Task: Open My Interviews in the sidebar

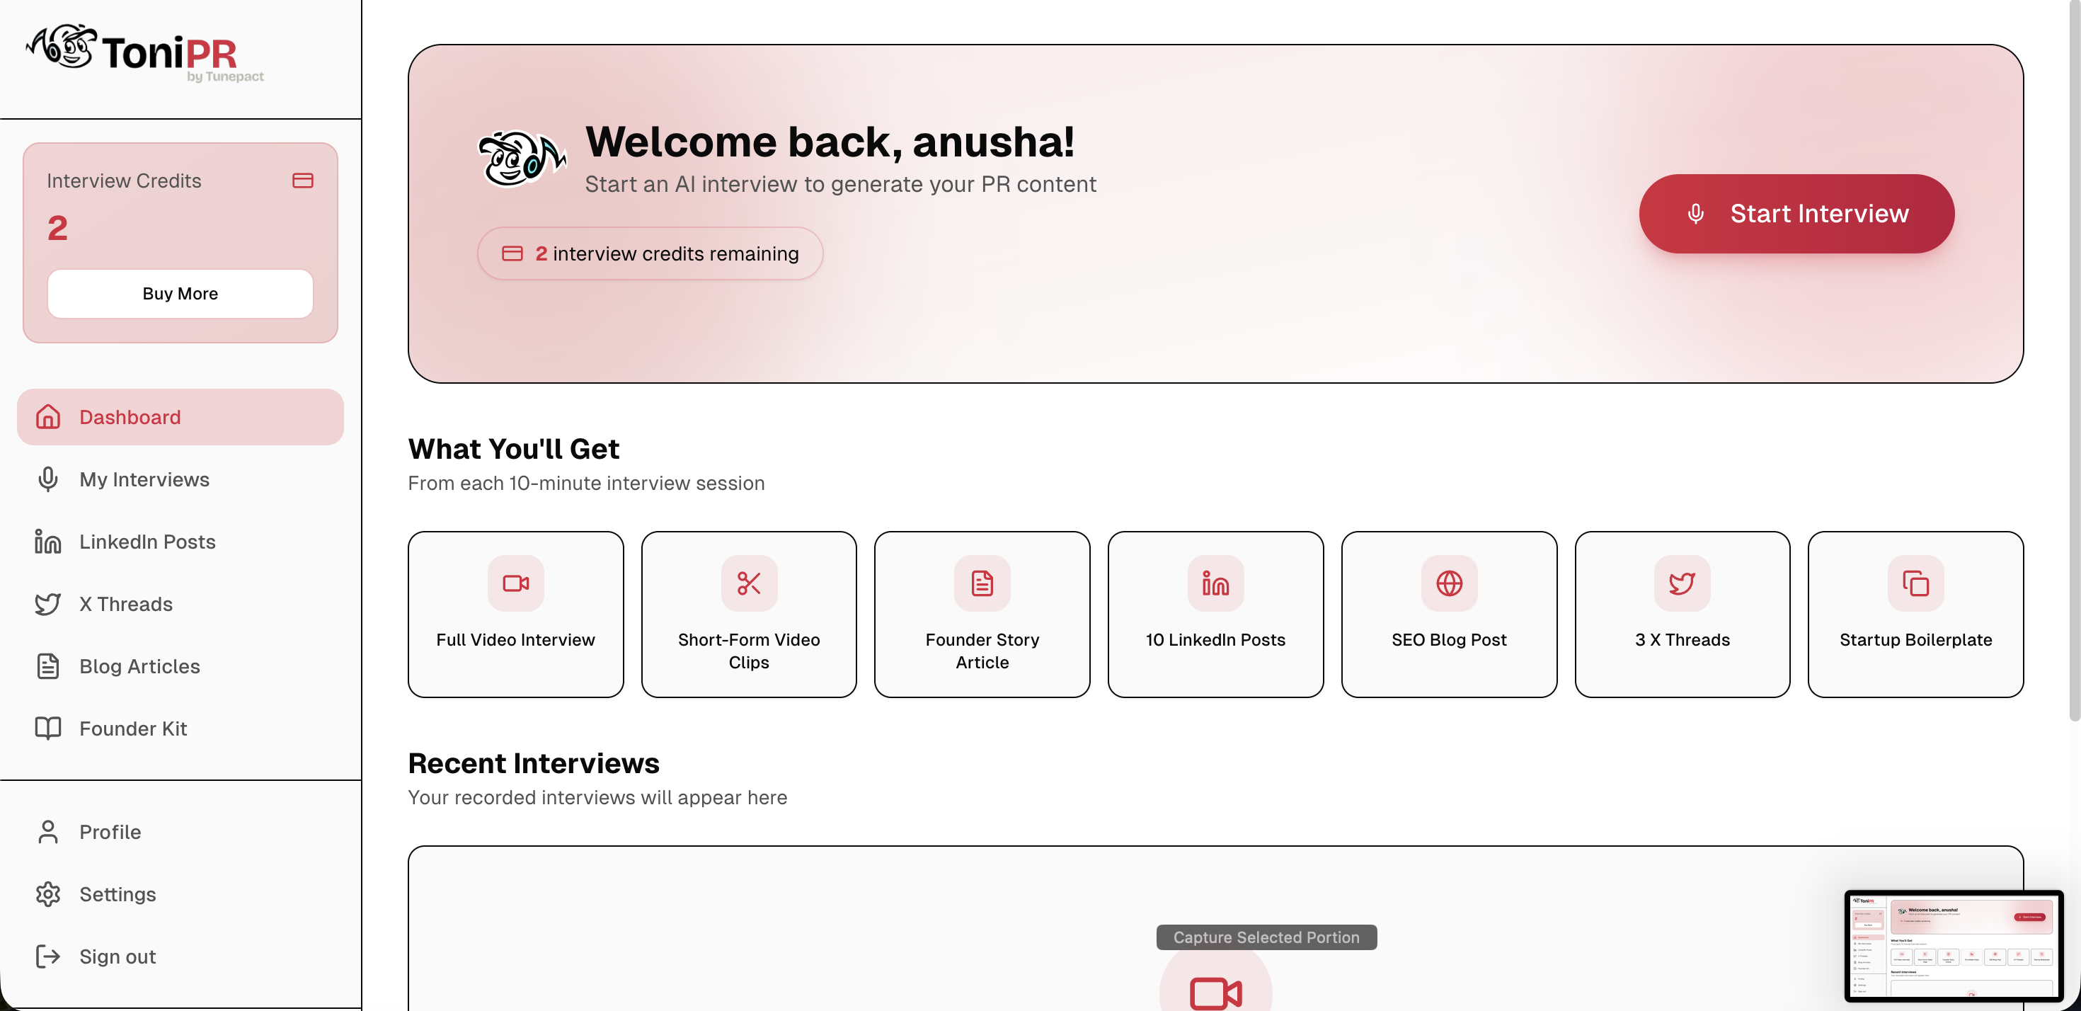Action: pyautogui.click(x=180, y=479)
